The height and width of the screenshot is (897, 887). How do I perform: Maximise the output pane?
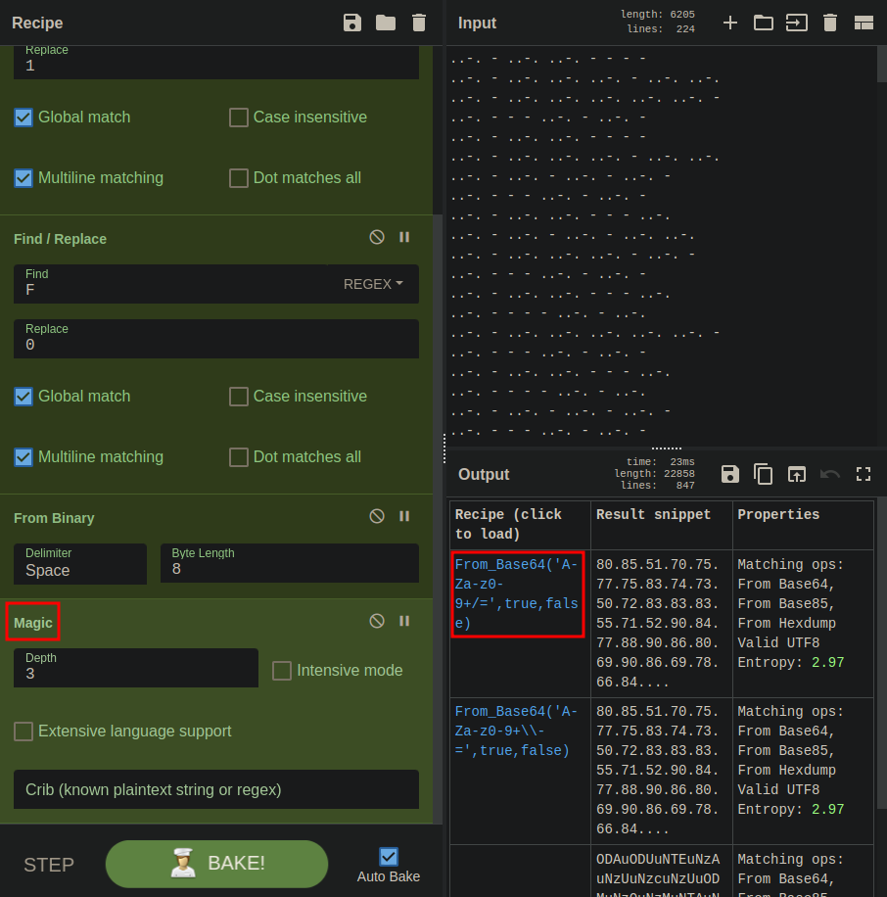(x=864, y=474)
